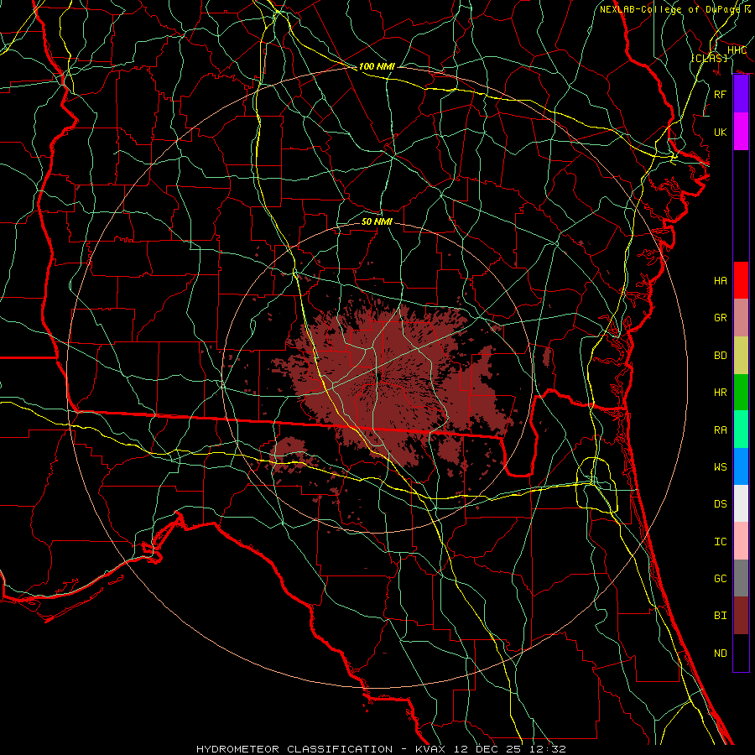This screenshot has width=755, height=755.
Task: Click the WS legend label
Action: tap(721, 466)
